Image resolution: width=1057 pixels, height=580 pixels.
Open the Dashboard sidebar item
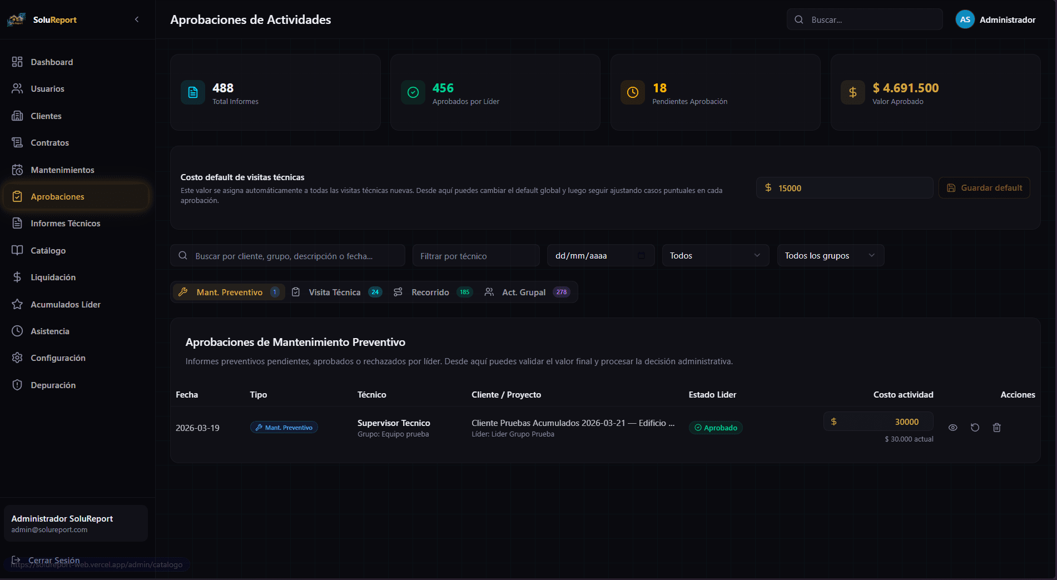coord(52,62)
